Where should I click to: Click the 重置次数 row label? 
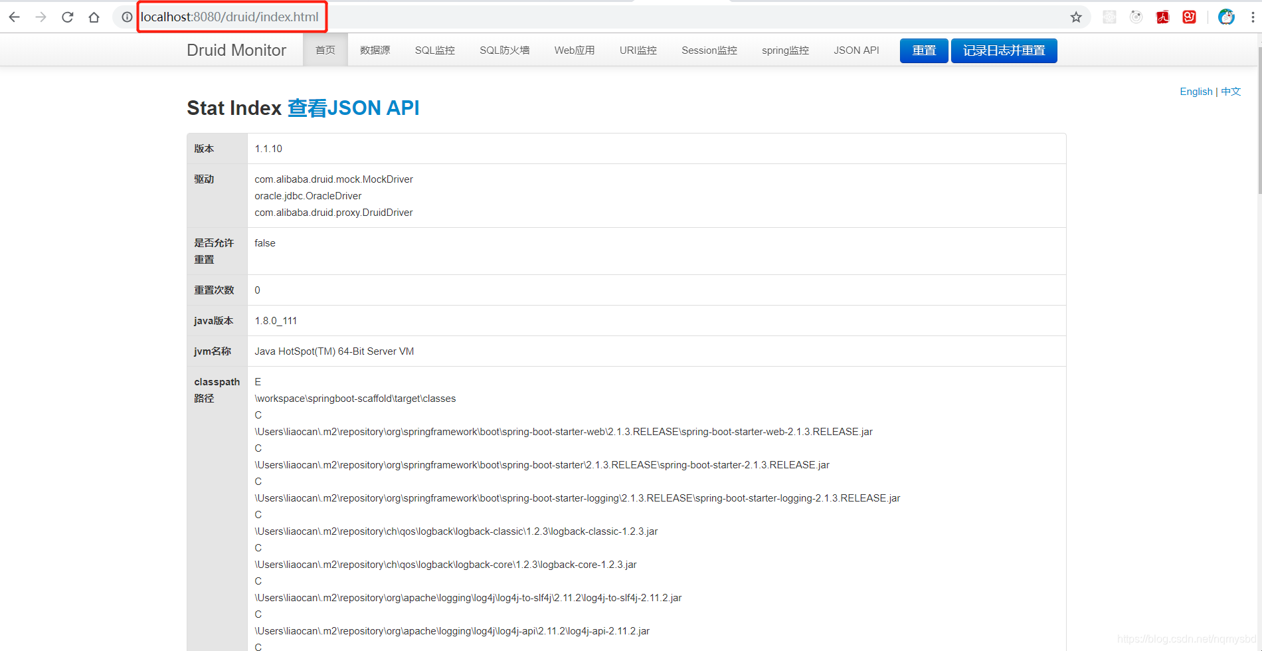point(214,290)
